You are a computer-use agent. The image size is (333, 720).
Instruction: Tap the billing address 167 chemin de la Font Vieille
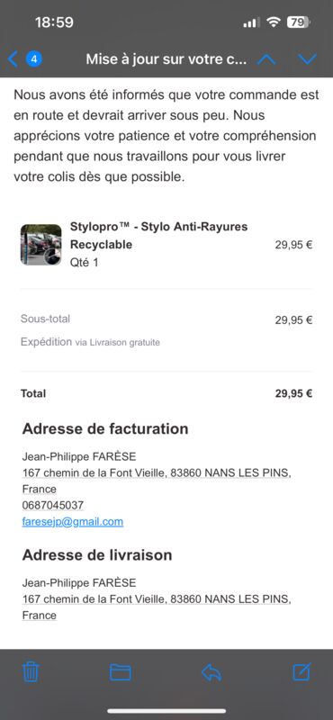(x=157, y=481)
